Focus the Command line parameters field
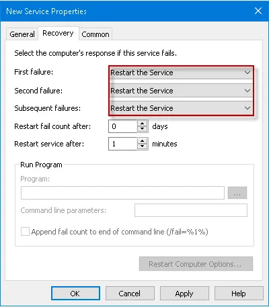Viewport: 269px width, 307px height. (191, 210)
